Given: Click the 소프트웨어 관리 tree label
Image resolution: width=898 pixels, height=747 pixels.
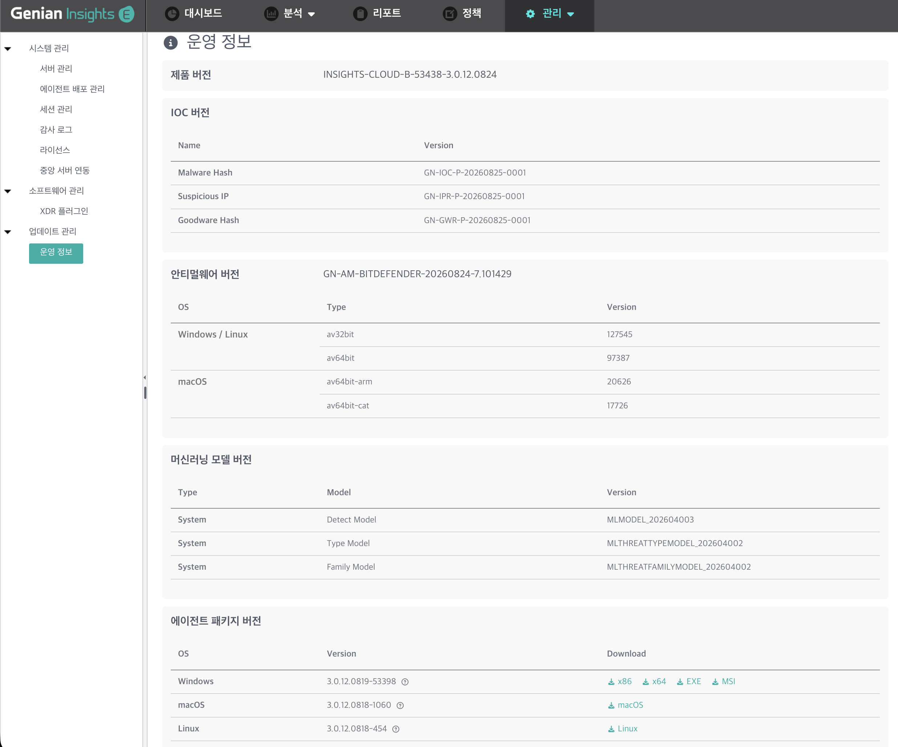Looking at the screenshot, I should (x=56, y=191).
